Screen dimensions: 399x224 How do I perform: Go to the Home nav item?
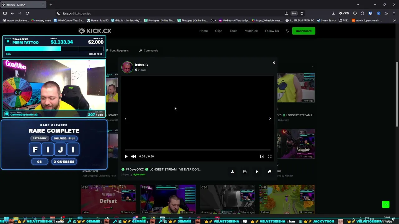click(x=204, y=31)
